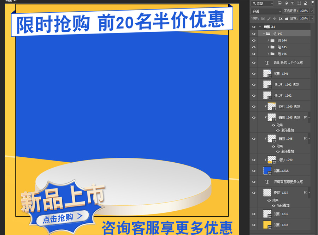This screenshot has height=235, width=318.
Task: Hide the 矩形 1236 layer
Action: pyautogui.click(x=254, y=225)
